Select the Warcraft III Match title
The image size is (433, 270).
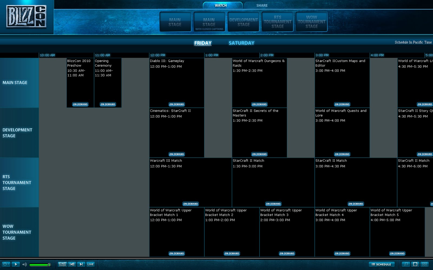166,161
